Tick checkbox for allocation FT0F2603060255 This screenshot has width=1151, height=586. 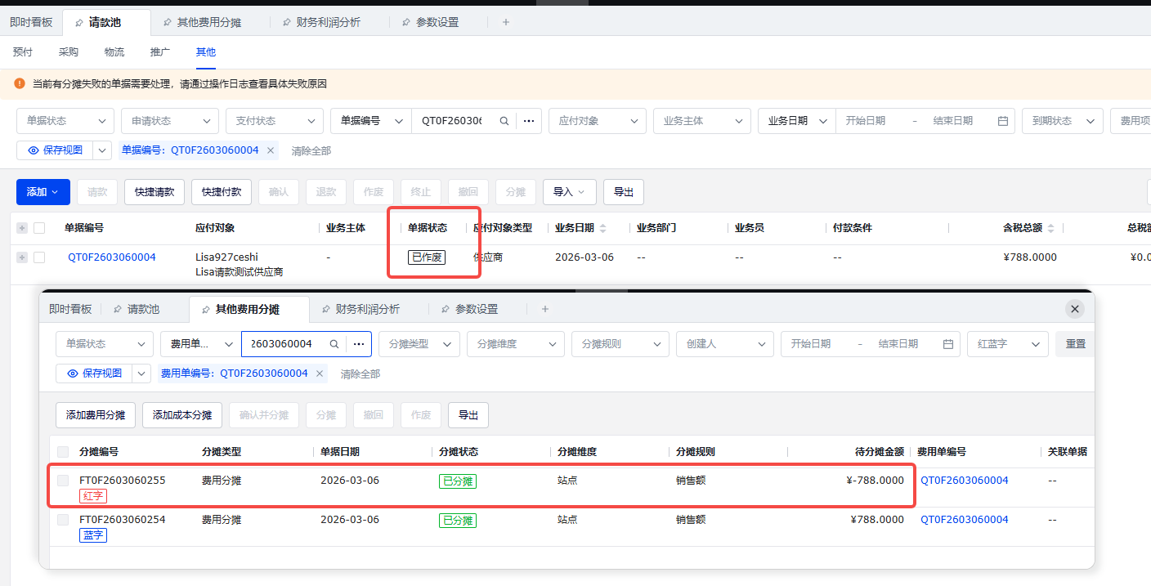pos(63,481)
